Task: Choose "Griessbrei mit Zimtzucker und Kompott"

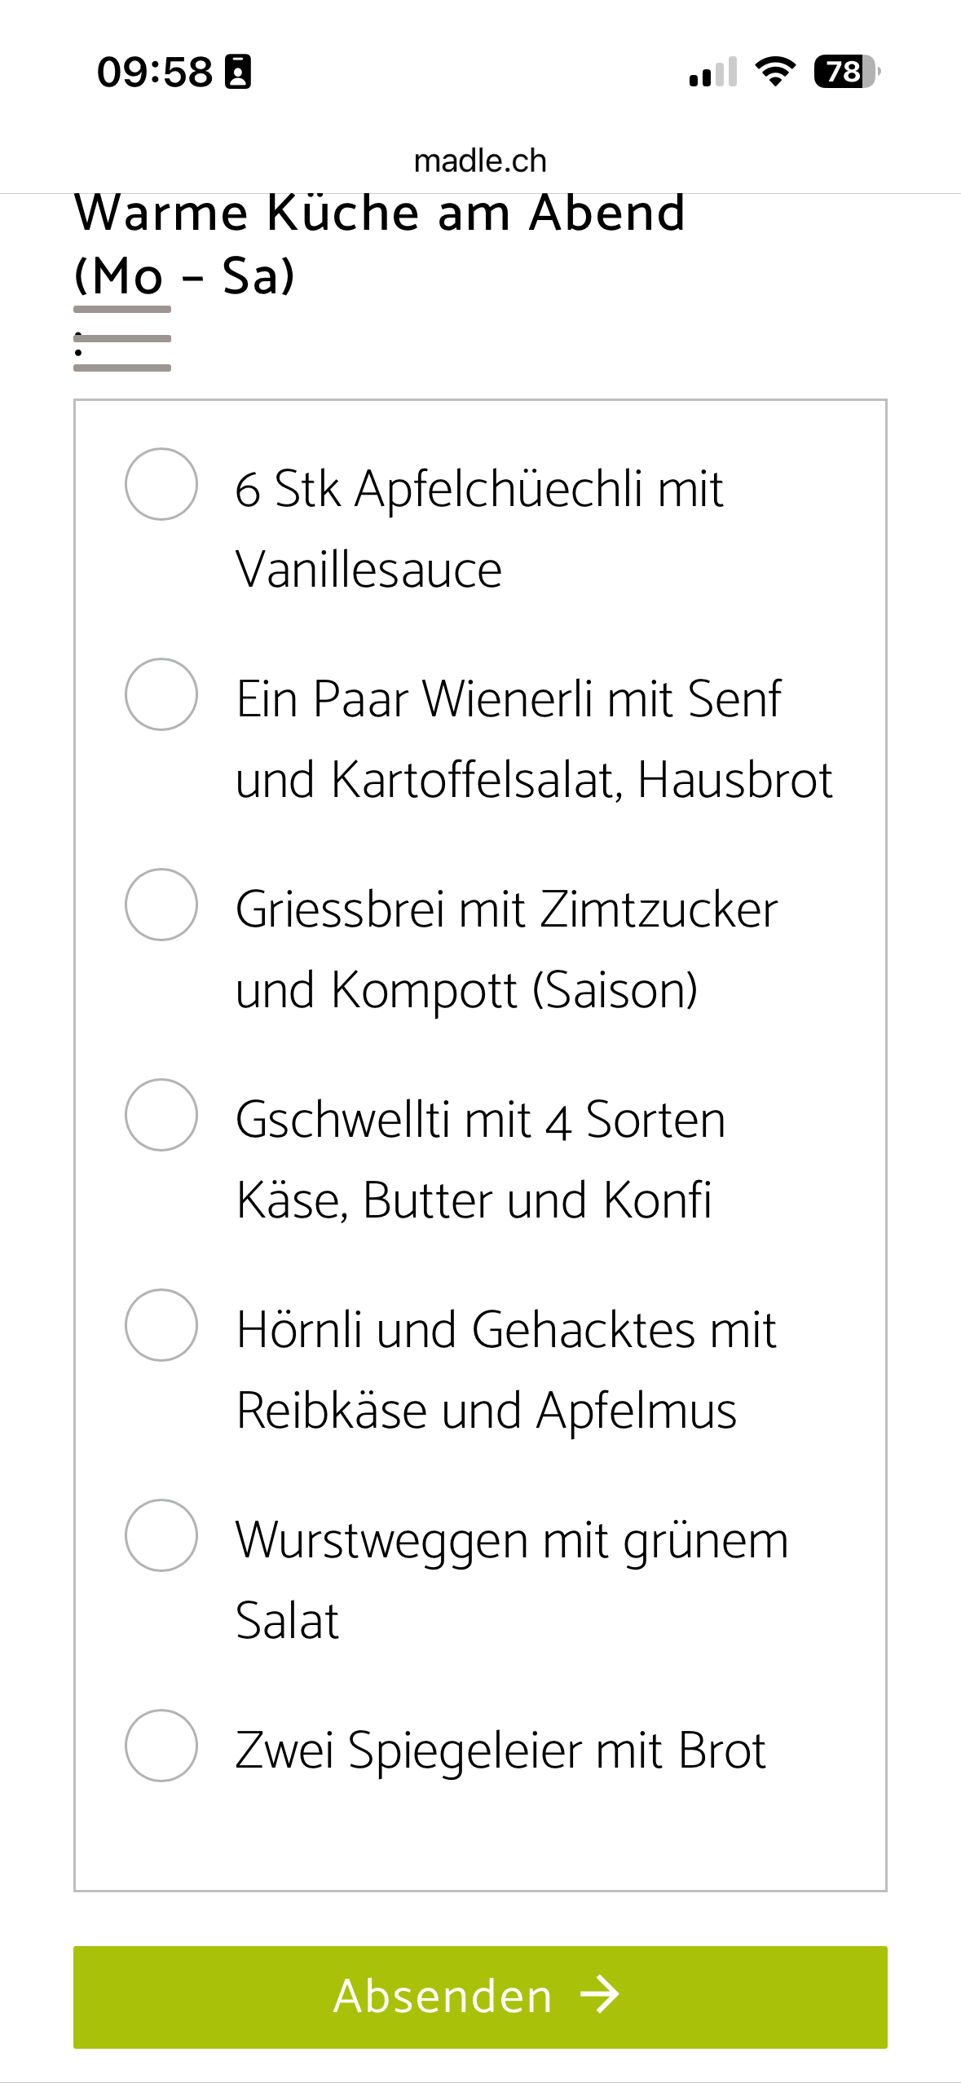Action: pos(161,907)
